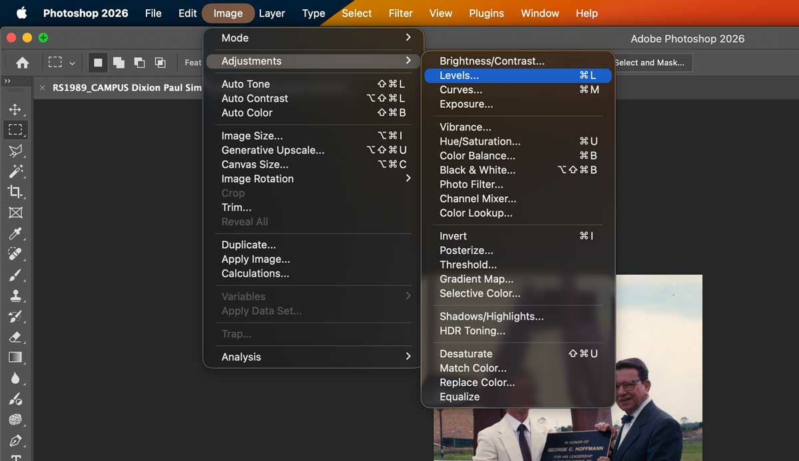This screenshot has width=799, height=461.
Task: Choose Levels from Adjustments submenu
Action: [517, 75]
